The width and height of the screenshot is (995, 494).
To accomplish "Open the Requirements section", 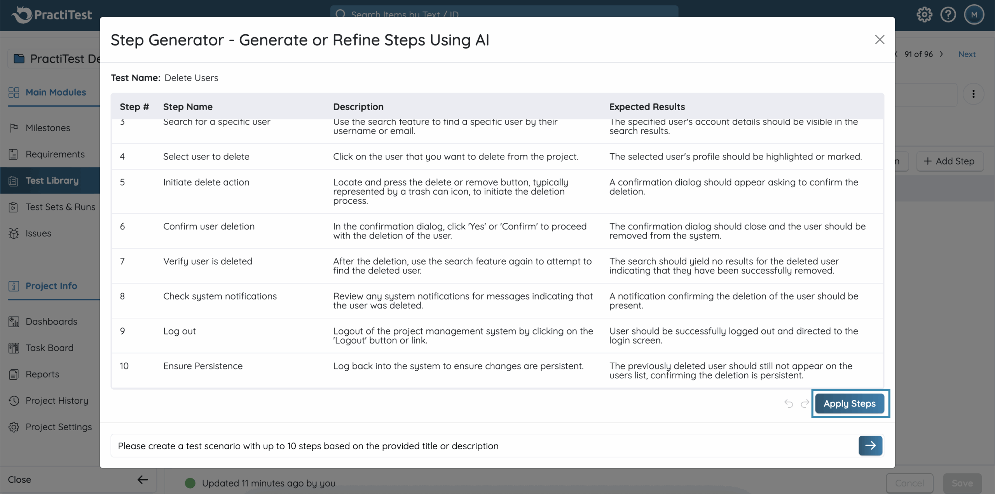I will coord(55,154).
